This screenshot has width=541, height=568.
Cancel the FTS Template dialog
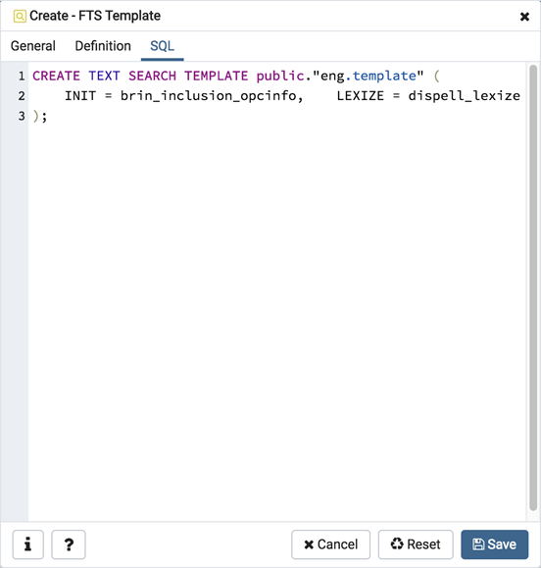(x=330, y=544)
